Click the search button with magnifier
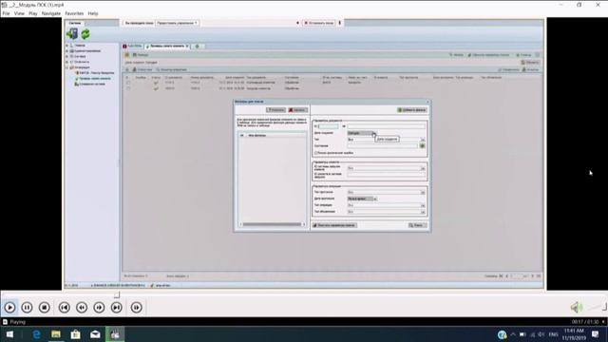Screen dimensions: 608x342 [417, 225]
